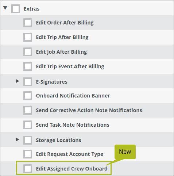Check Send Corrective Action Note Notifications box

tap(28, 110)
